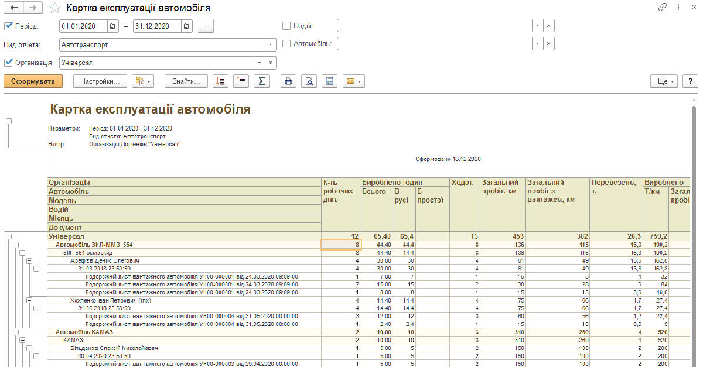Image resolution: width=703 pixels, height=367 pixels.
Task: Open print preview
Action: tap(309, 81)
